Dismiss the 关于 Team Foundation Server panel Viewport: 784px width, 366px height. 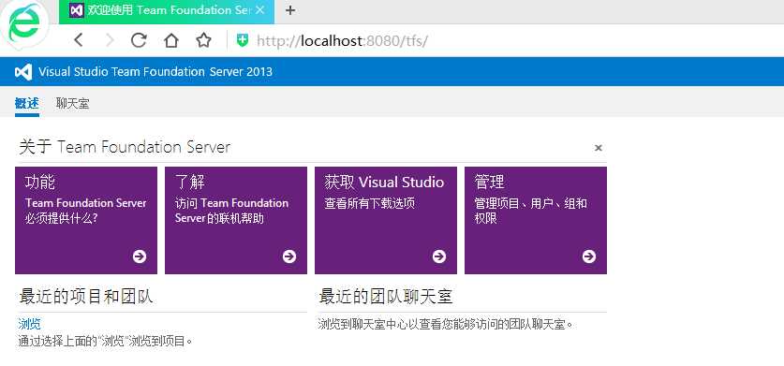coord(598,148)
